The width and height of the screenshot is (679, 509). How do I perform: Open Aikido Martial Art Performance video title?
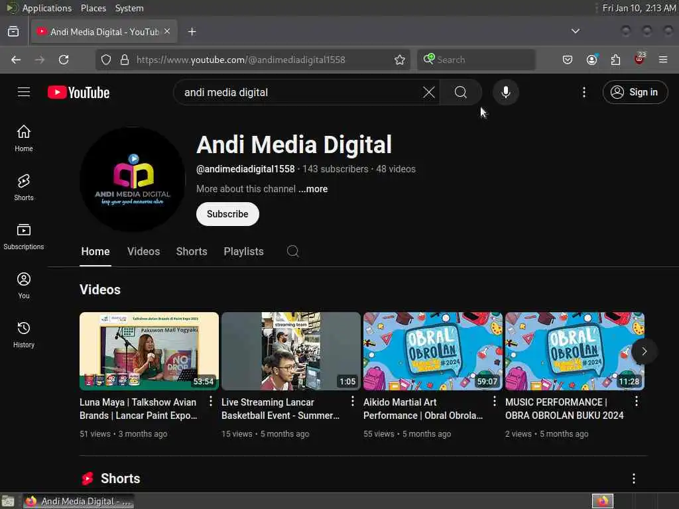[423, 408]
